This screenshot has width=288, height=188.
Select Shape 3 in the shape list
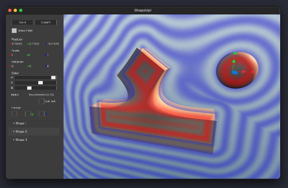pos(34,140)
